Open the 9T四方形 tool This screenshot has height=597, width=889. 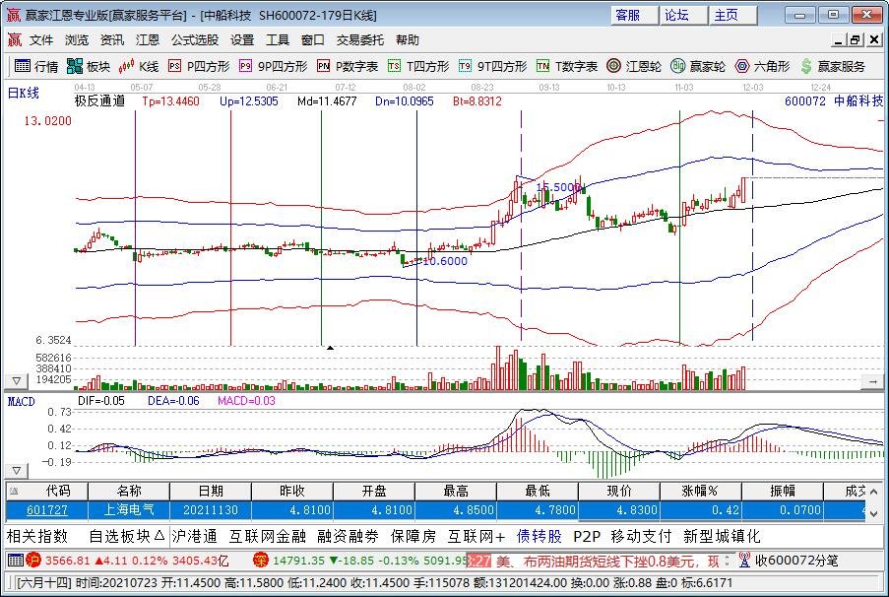pos(492,66)
